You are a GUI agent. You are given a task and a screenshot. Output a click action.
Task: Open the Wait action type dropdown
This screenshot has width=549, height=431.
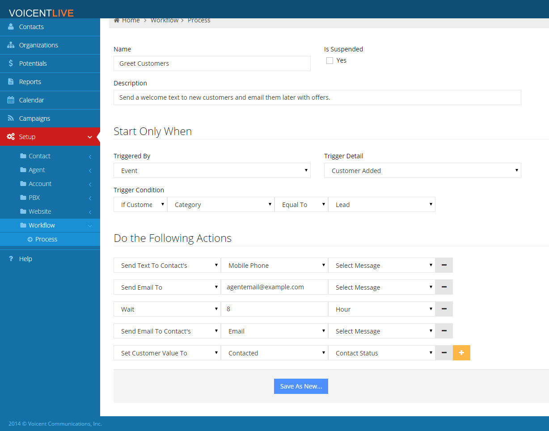tap(167, 309)
